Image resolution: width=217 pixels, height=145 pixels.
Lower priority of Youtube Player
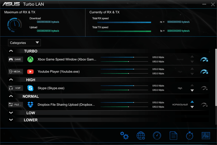192,74
